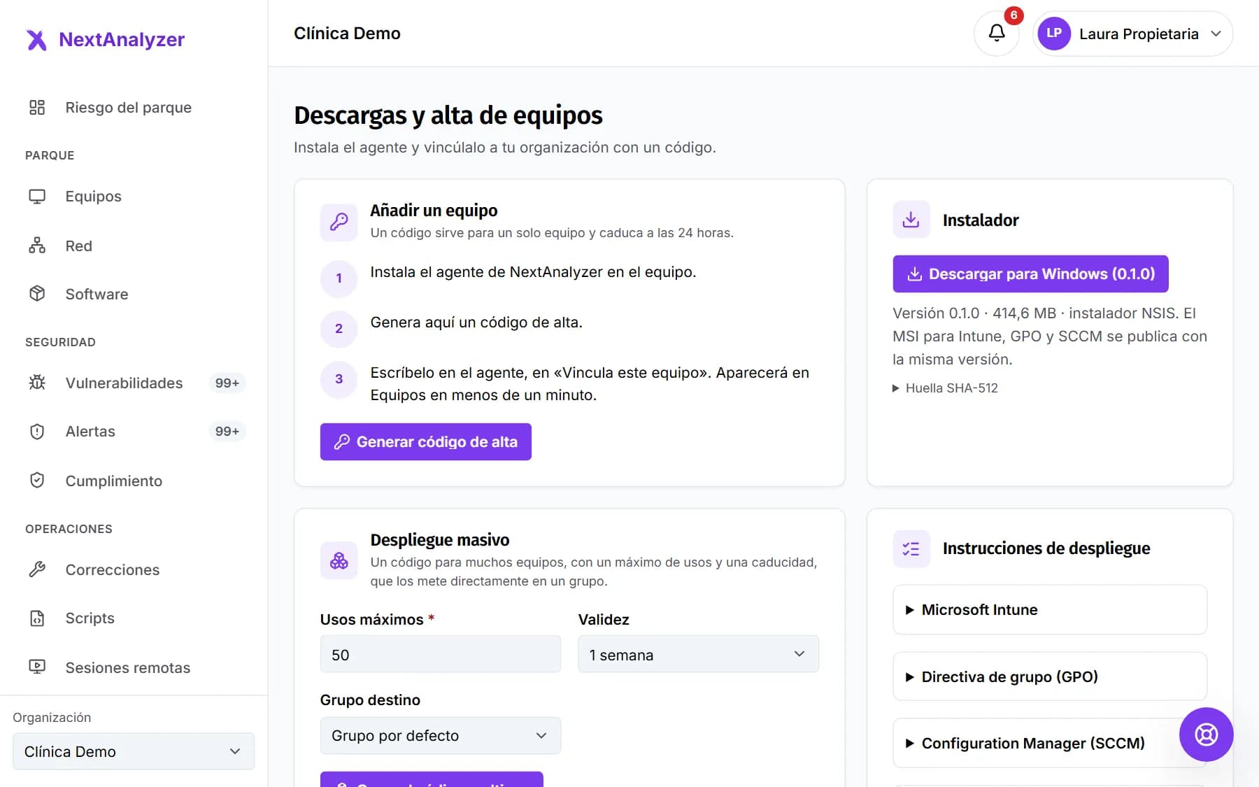Click Descargar para Windows (0.1.0)

1030,274
